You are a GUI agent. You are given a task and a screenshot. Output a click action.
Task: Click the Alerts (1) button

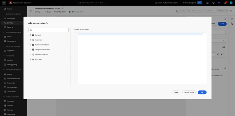[x=180, y=11]
